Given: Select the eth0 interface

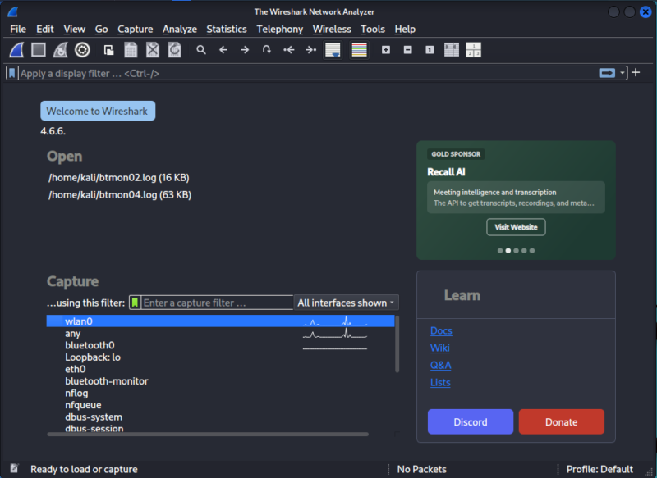Looking at the screenshot, I should 220,369.
